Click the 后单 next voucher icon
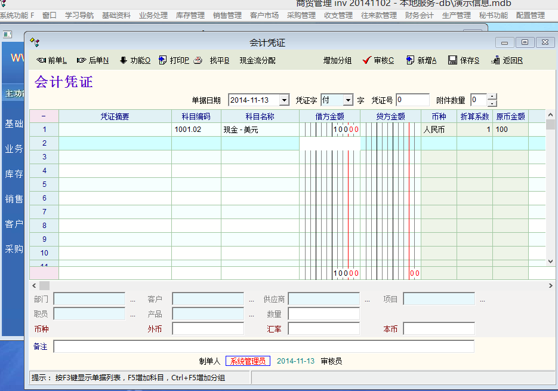558x391 pixels. point(82,60)
